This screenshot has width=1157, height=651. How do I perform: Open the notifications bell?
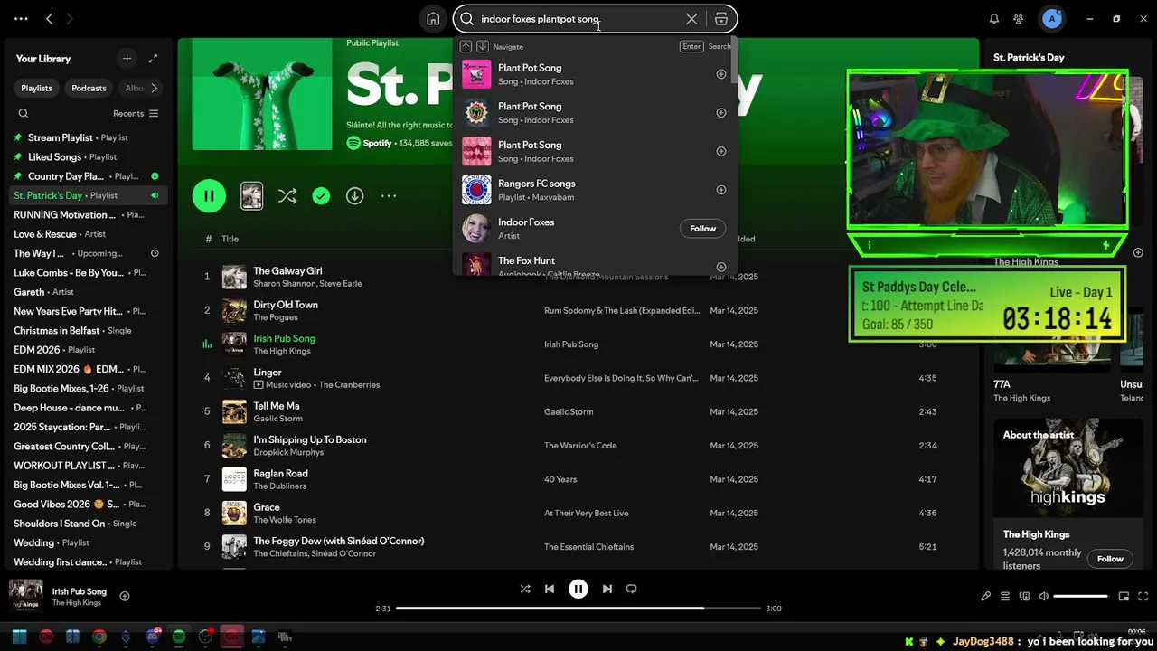(x=994, y=19)
